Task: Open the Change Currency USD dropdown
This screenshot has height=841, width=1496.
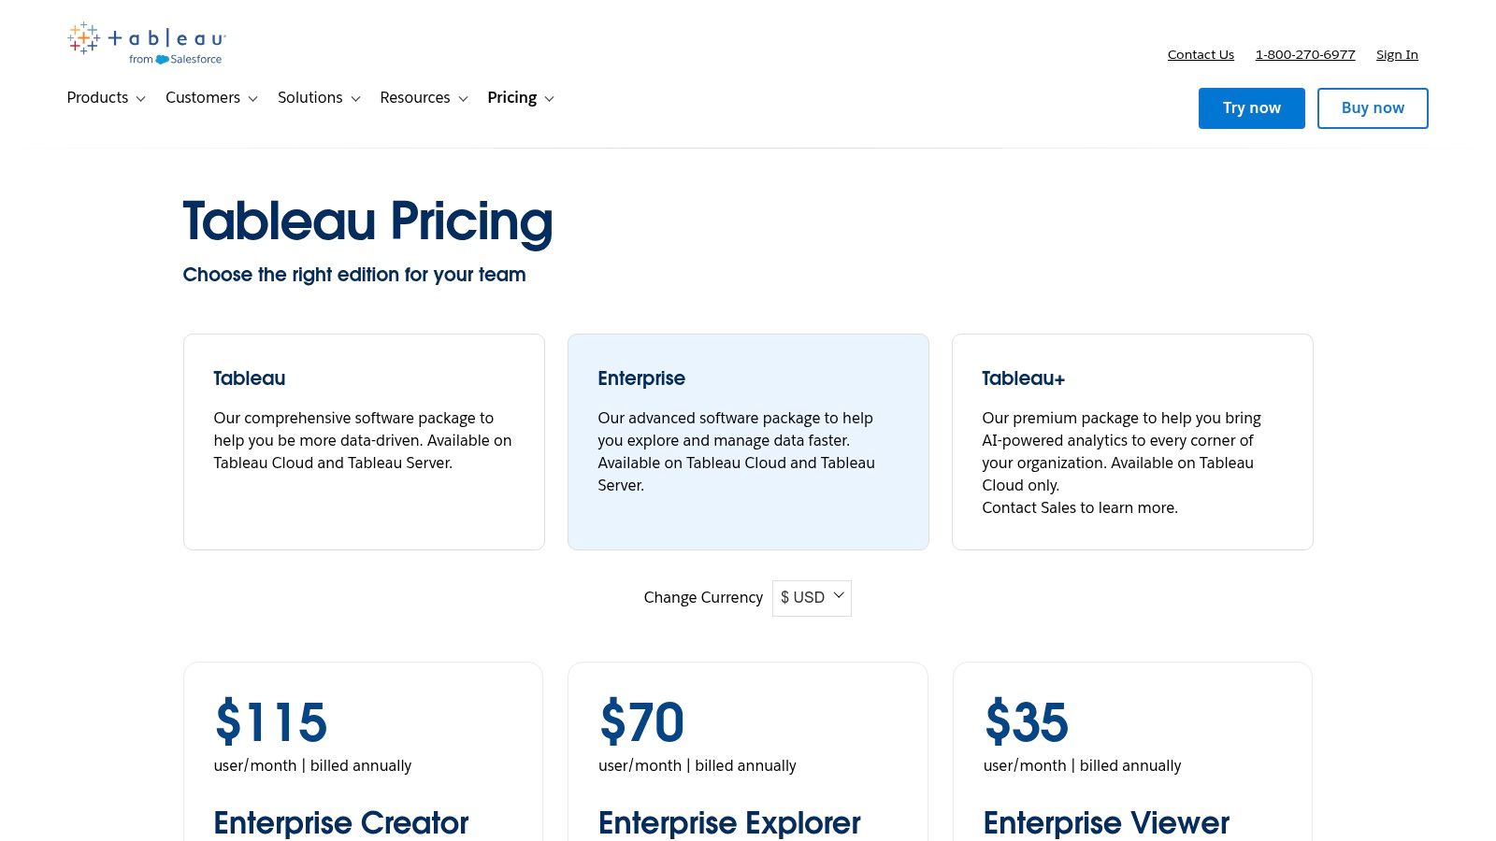Action: pyautogui.click(x=812, y=598)
